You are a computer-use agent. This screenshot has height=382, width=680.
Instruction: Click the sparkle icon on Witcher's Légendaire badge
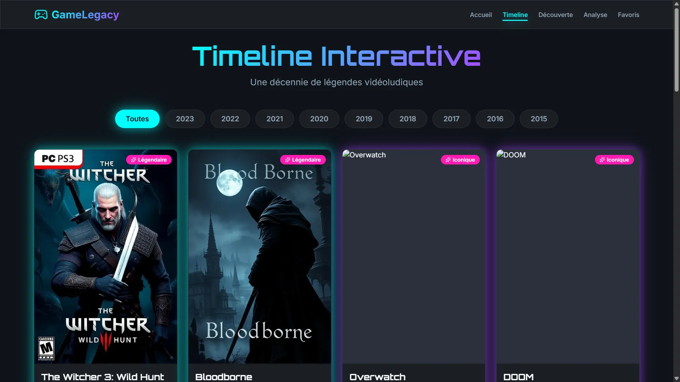click(134, 160)
